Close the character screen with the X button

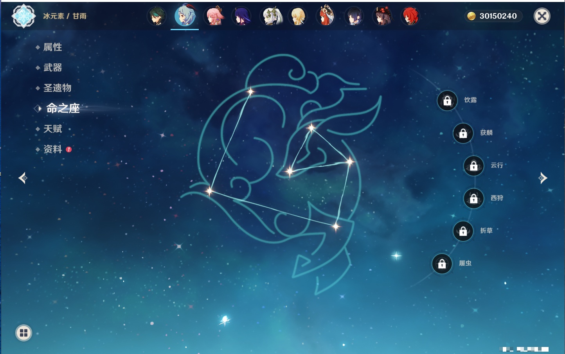point(542,16)
